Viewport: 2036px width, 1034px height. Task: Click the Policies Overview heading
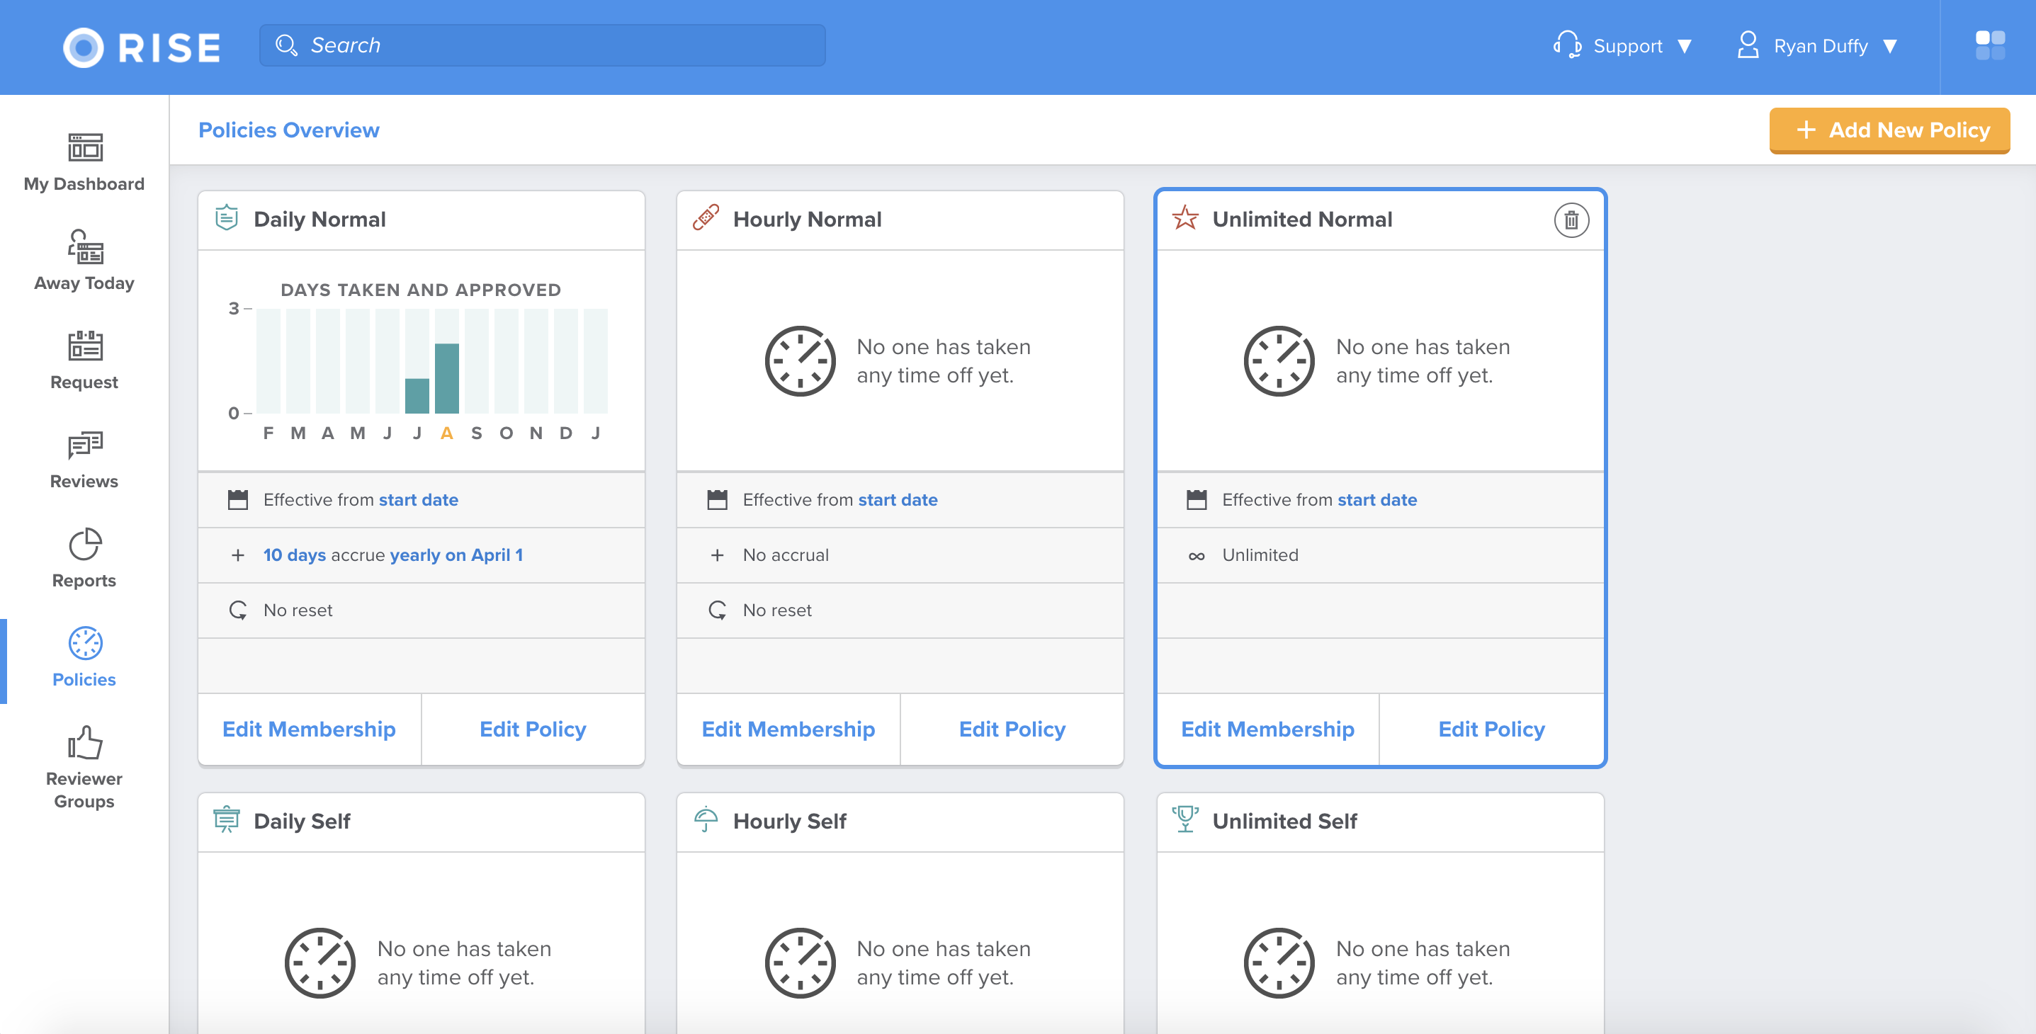click(288, 130)
